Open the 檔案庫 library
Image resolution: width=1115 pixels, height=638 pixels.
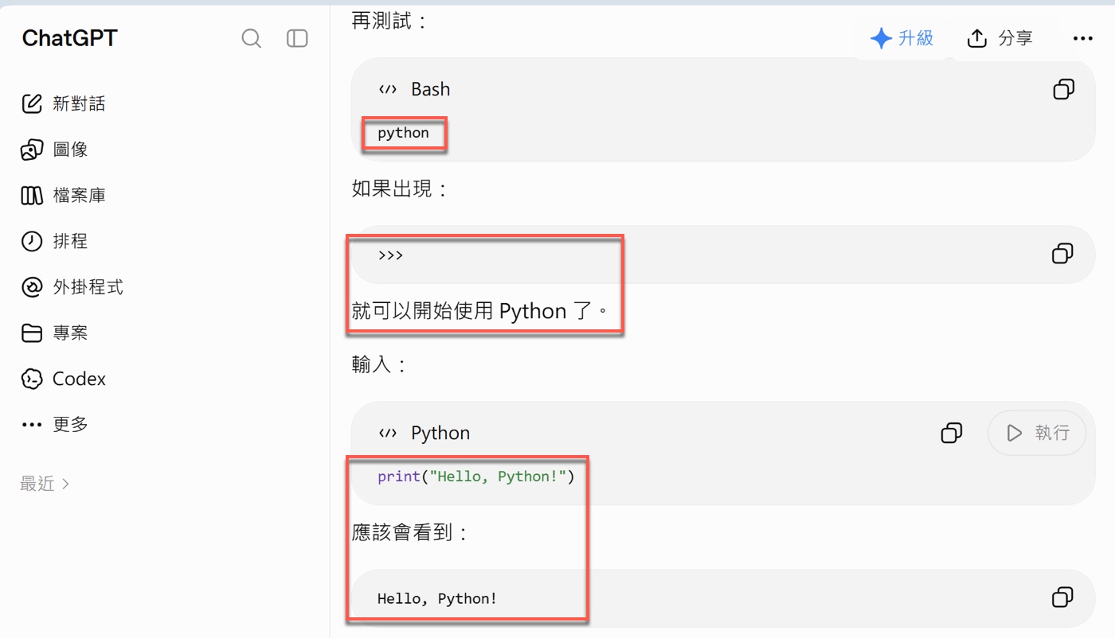click(64, 195)
